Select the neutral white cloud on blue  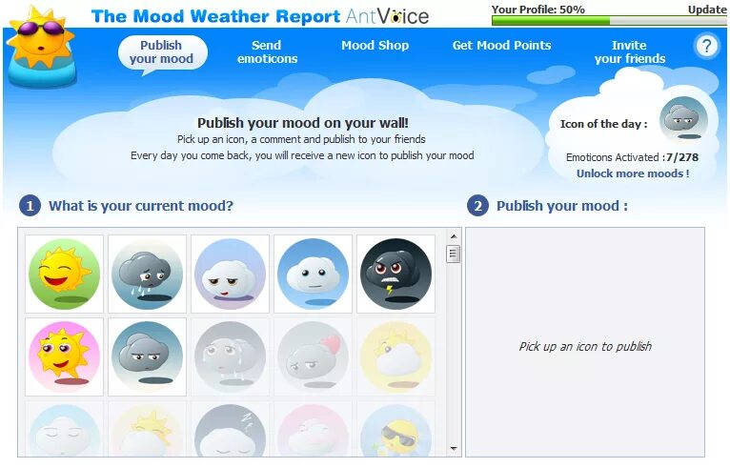[313, 274]
